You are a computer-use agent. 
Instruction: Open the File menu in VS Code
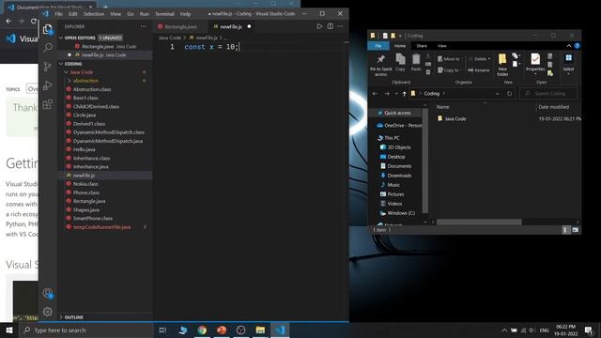click(58, 14)
